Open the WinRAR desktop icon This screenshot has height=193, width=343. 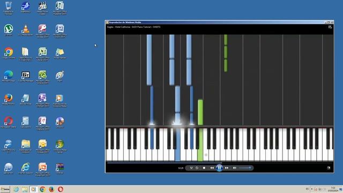pyautogui.click(x=59, y=168)
